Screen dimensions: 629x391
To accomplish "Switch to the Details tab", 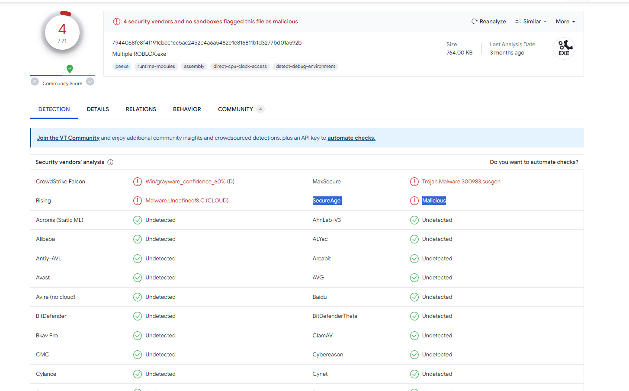I will (98, 109).
